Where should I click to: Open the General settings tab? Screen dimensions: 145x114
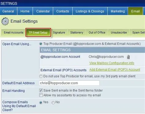click(9, 11)
